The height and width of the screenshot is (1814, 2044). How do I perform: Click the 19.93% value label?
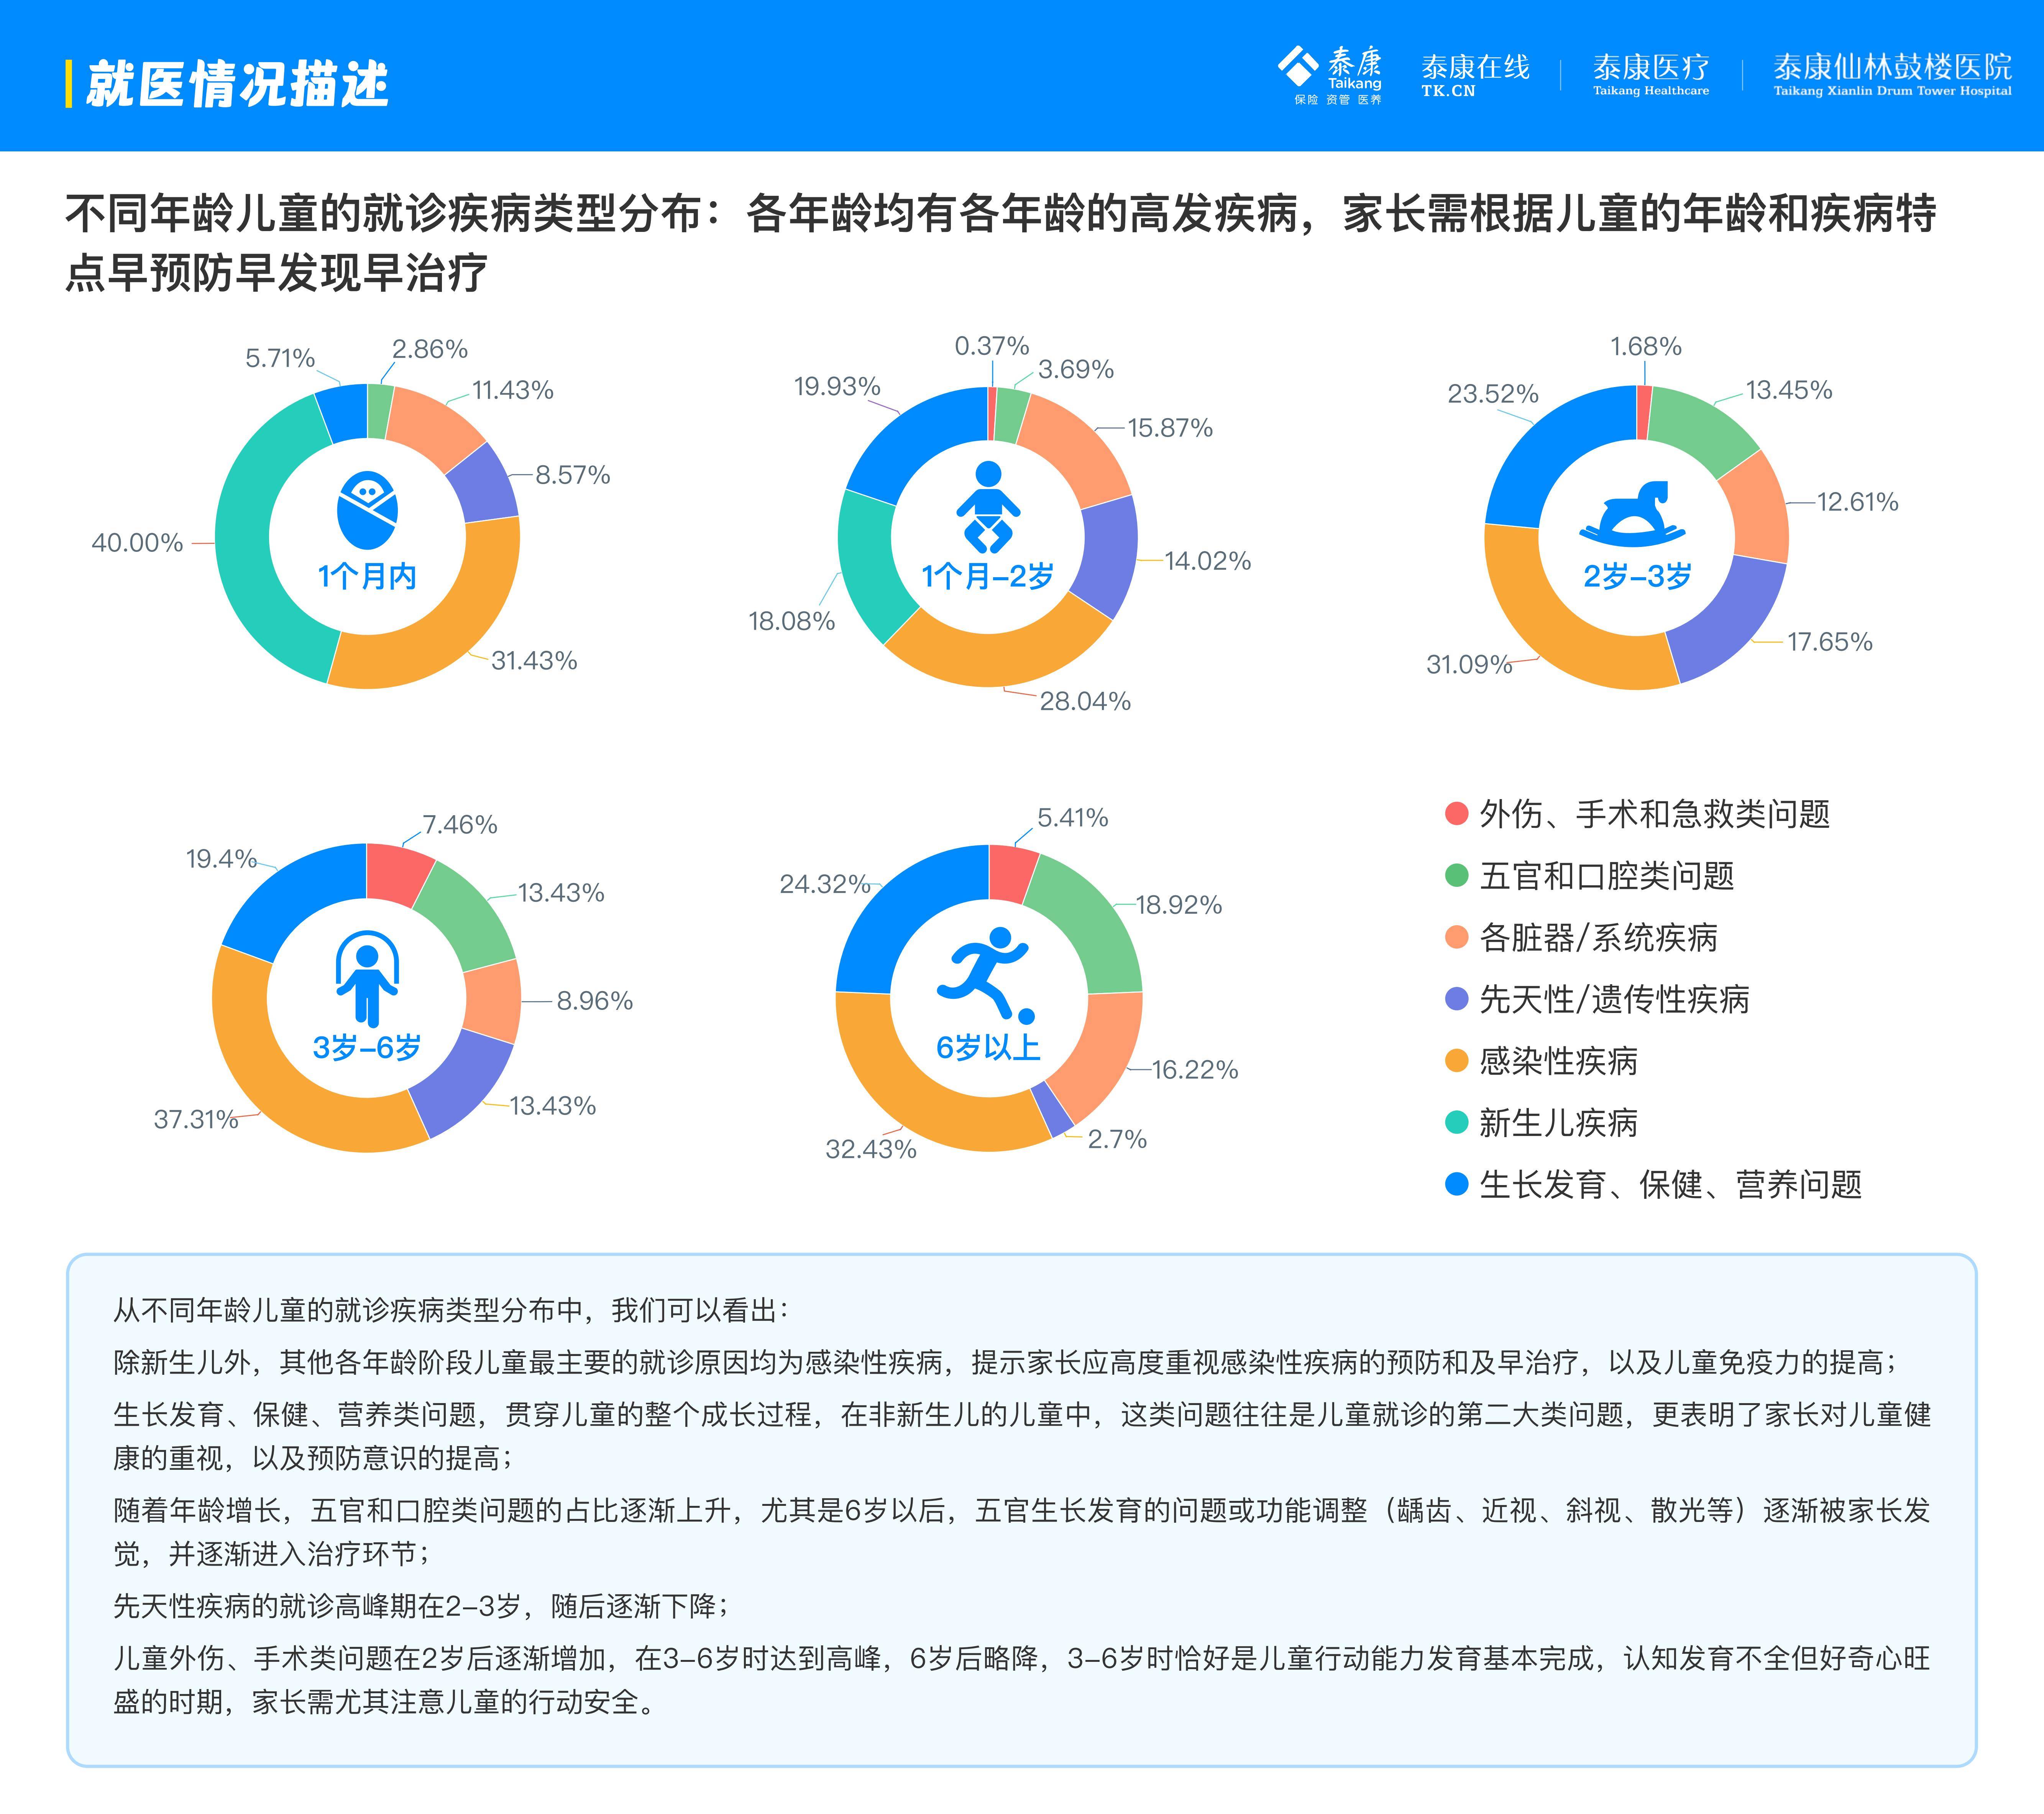tap(837, 386)
